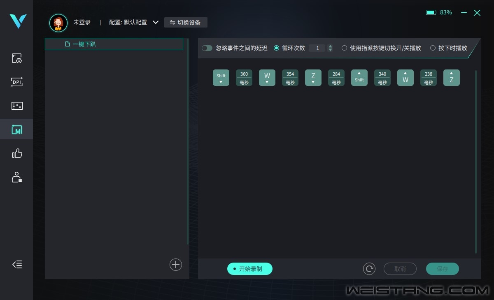The height and width of the screenshot is (300, 494).
Task: Select 使用指派按键切换开/关播放 radio option
Action: point(344,48)
